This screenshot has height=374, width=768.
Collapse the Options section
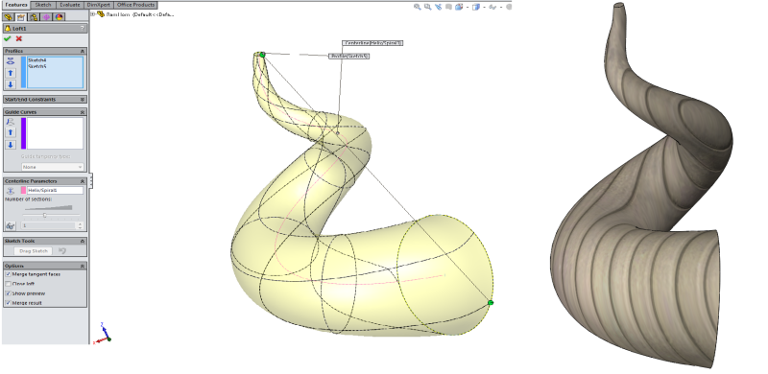click(83, 266)
